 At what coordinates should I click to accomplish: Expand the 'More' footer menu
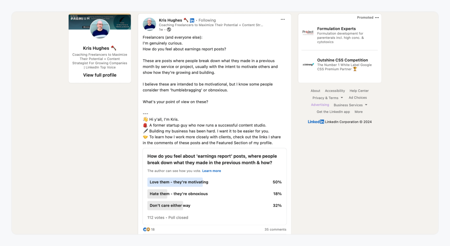[359, 112]
